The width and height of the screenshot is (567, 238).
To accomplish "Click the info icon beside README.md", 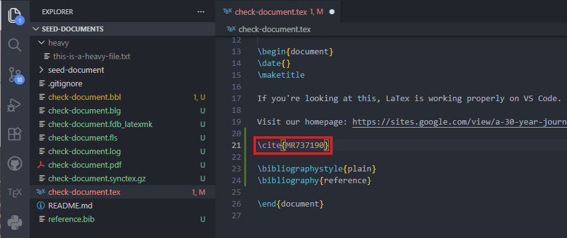I will pyautogui.click(x=41, y=206).
